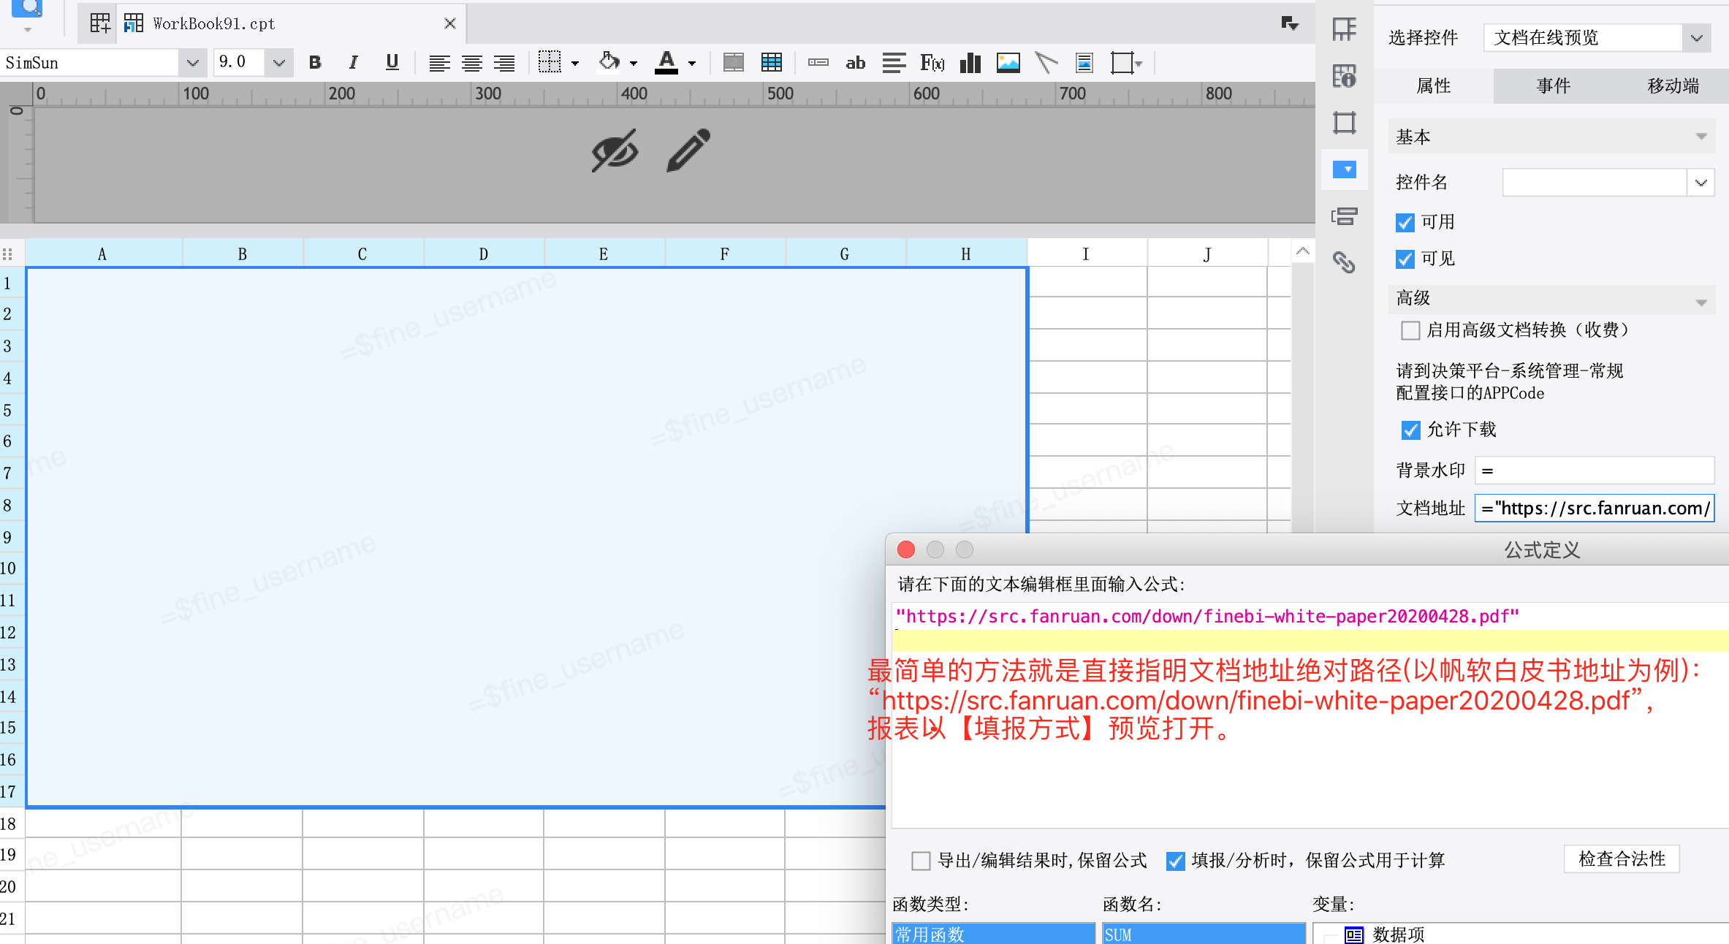Open hyperlink panel in sidebar
This screenshot has width=1729, height=944.
click(1345, 262)
